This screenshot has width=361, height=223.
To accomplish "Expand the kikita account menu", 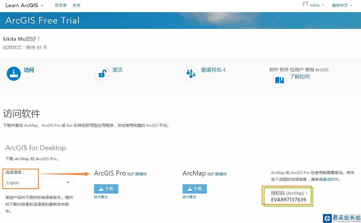I will click(317, 5).
